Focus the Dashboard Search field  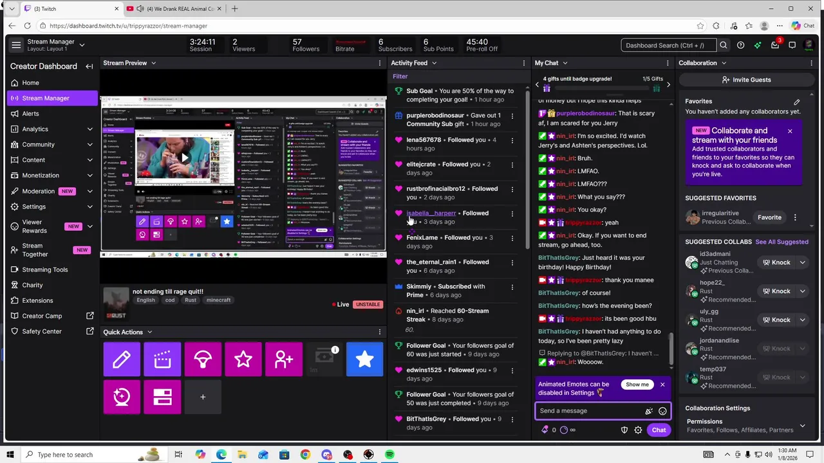point(668,45)
